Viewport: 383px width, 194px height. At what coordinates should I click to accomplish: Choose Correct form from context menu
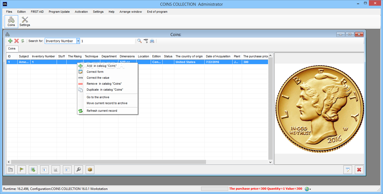(x=108, y=72)
